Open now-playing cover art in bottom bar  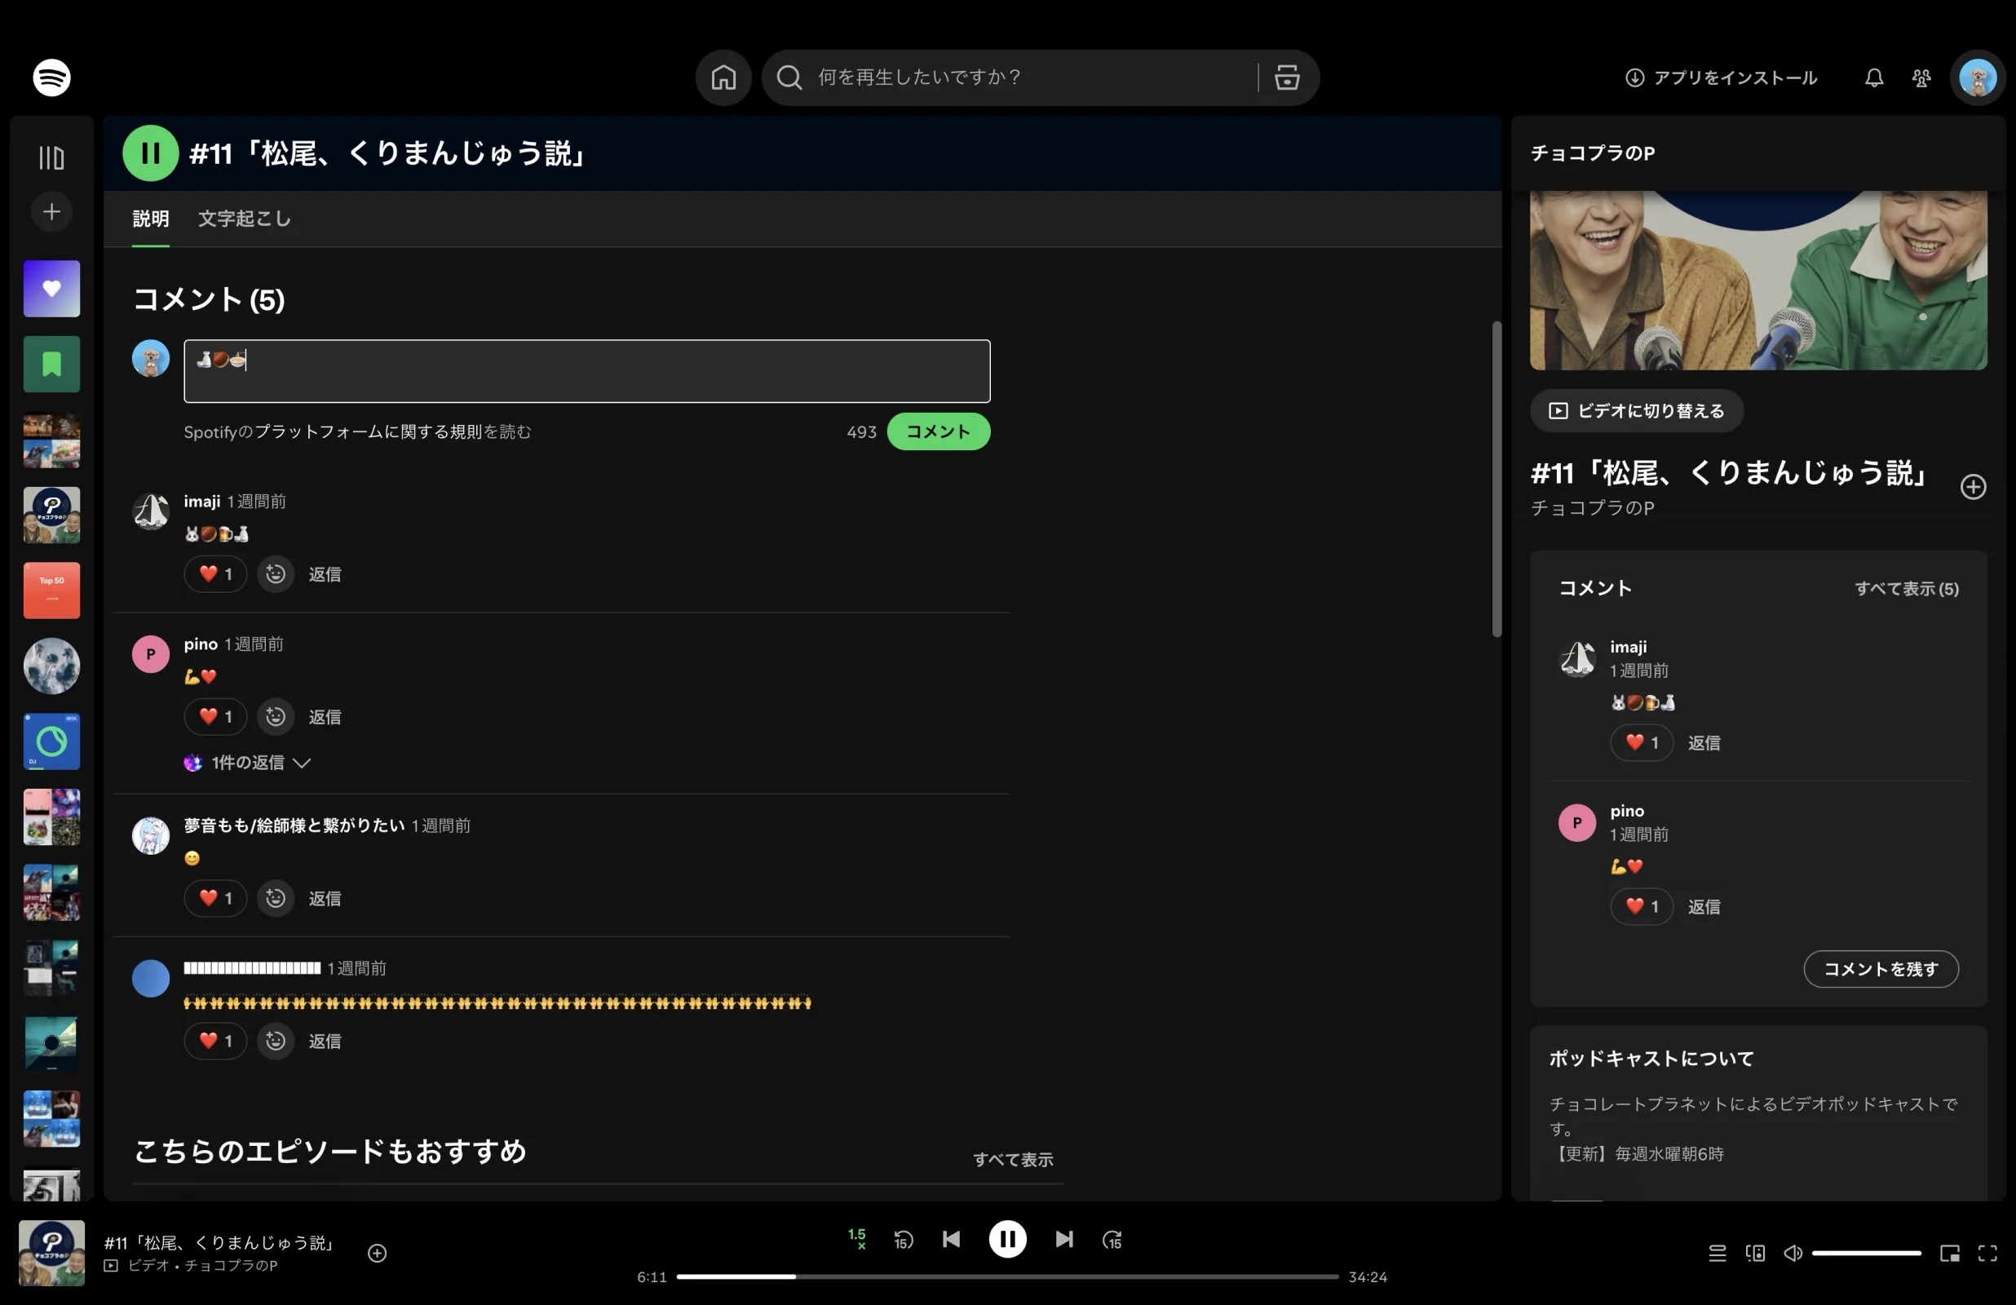[x=51, y=1253]
